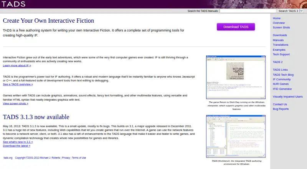Screen dimensions: 307x169
Task: Open the Home sidebar link
Action: tap(276, 18)
